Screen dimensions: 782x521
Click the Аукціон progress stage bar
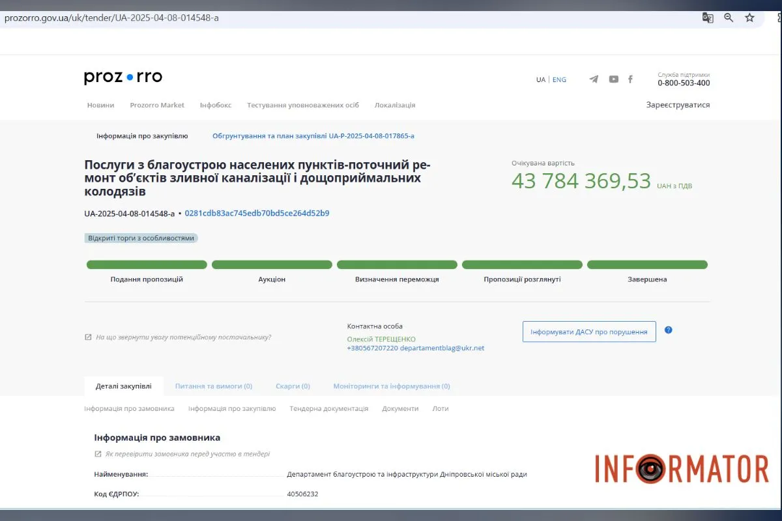(x=272, y=265)
